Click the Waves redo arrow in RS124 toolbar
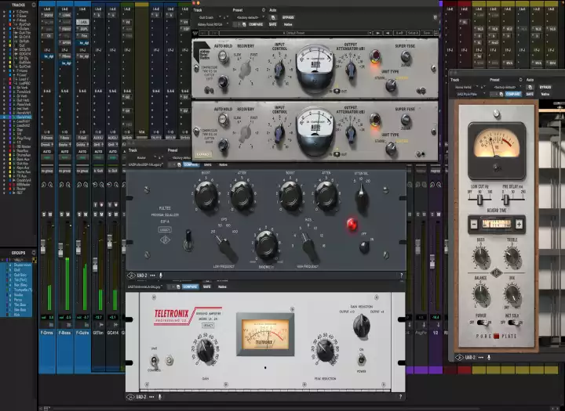Image resolution: width=565 pixels, height=411 pixels. click(x=213, y=33)
